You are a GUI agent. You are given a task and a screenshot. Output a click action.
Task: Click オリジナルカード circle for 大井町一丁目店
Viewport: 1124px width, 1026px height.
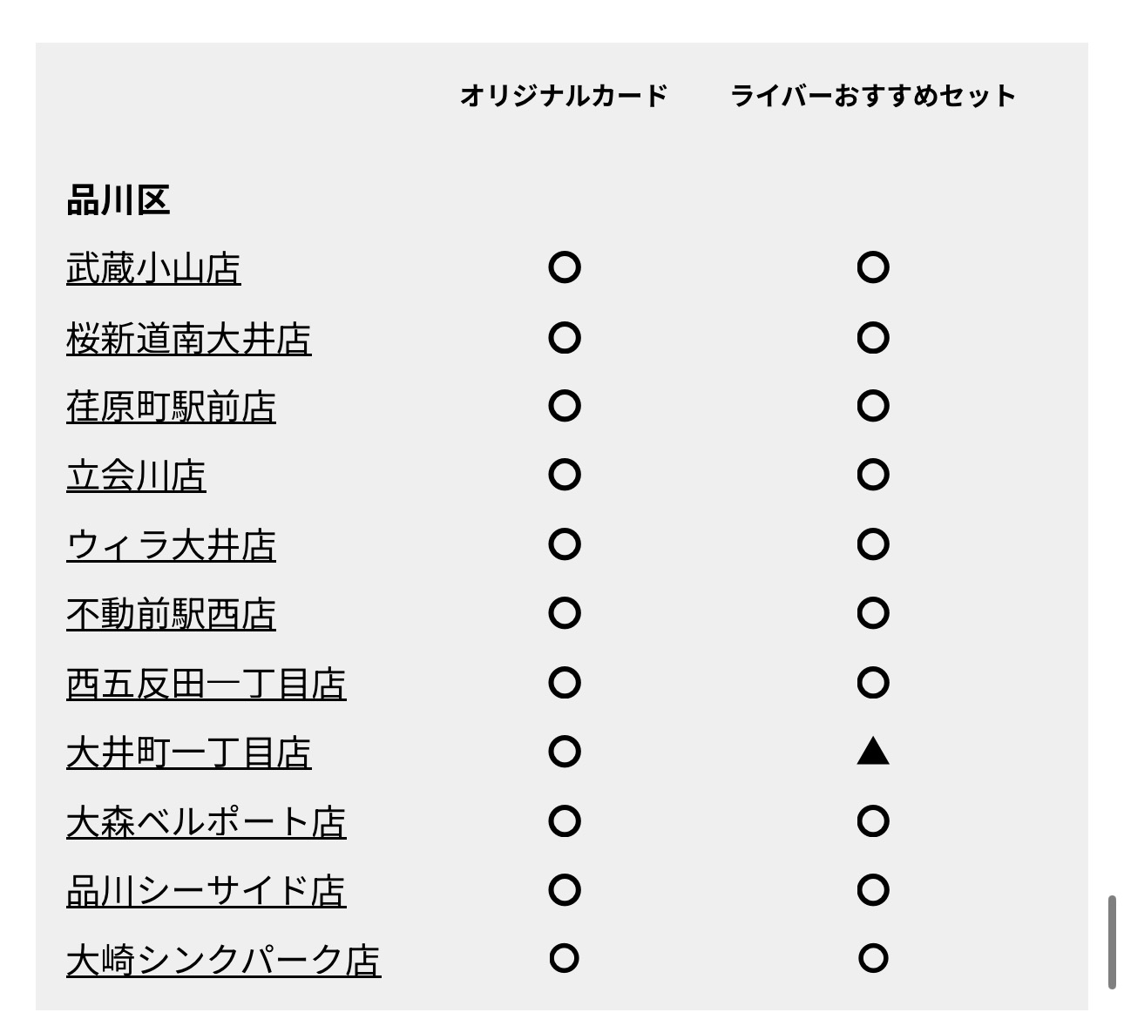point(565,751)
